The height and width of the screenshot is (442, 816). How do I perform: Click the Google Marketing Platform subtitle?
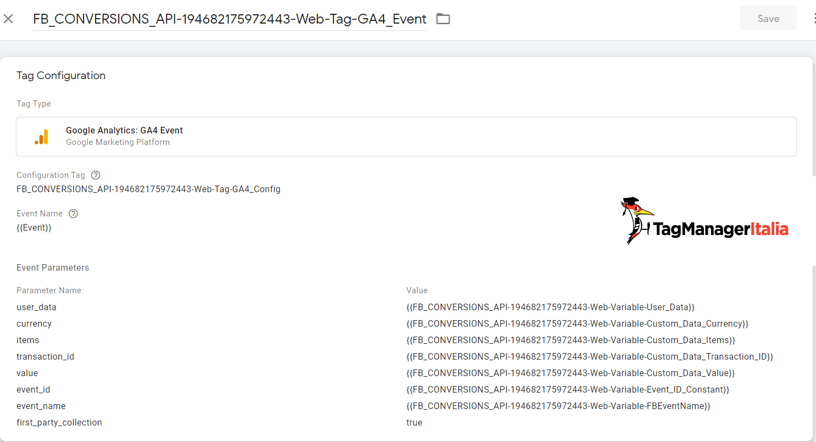(x=118, y=142)
